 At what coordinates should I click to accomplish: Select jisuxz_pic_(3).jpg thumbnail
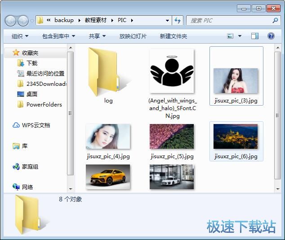coord(236,81)
